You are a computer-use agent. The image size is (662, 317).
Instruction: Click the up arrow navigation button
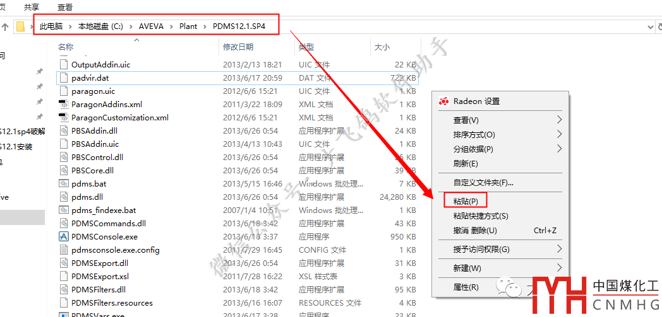coord(5,26)
